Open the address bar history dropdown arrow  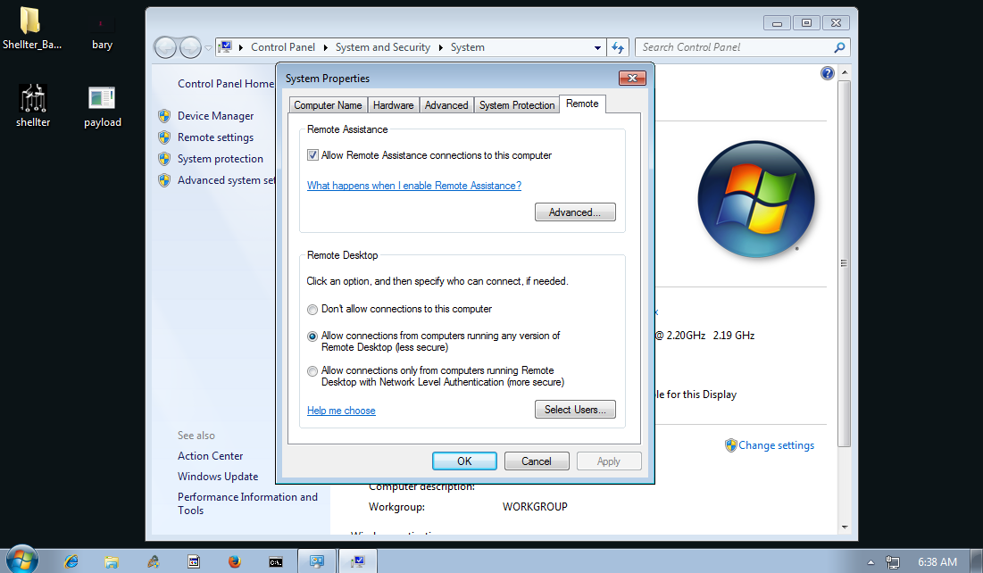pyautogui.click(x=597, y=47)
